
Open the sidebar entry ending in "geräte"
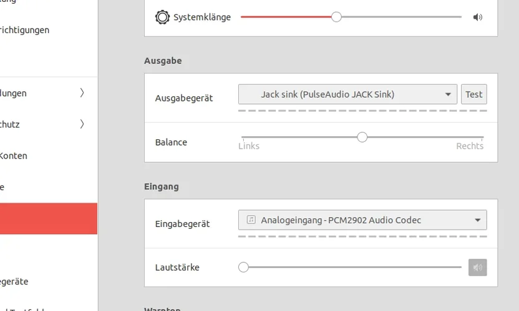click(x=14, y=282)
